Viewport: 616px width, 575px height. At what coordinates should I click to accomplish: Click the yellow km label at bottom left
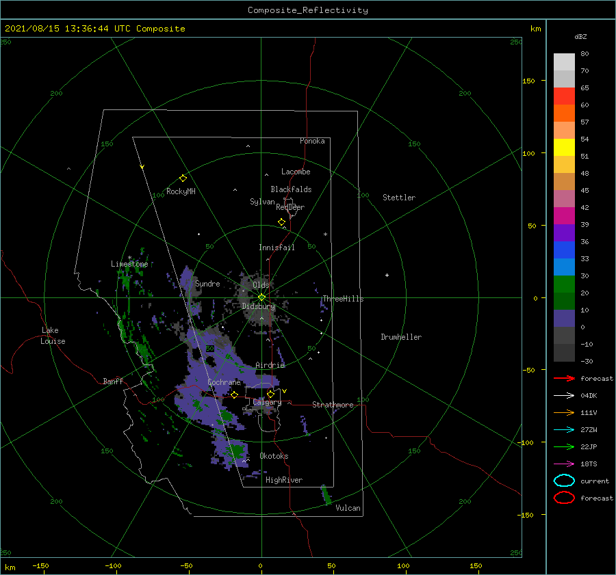coord(10,567)
